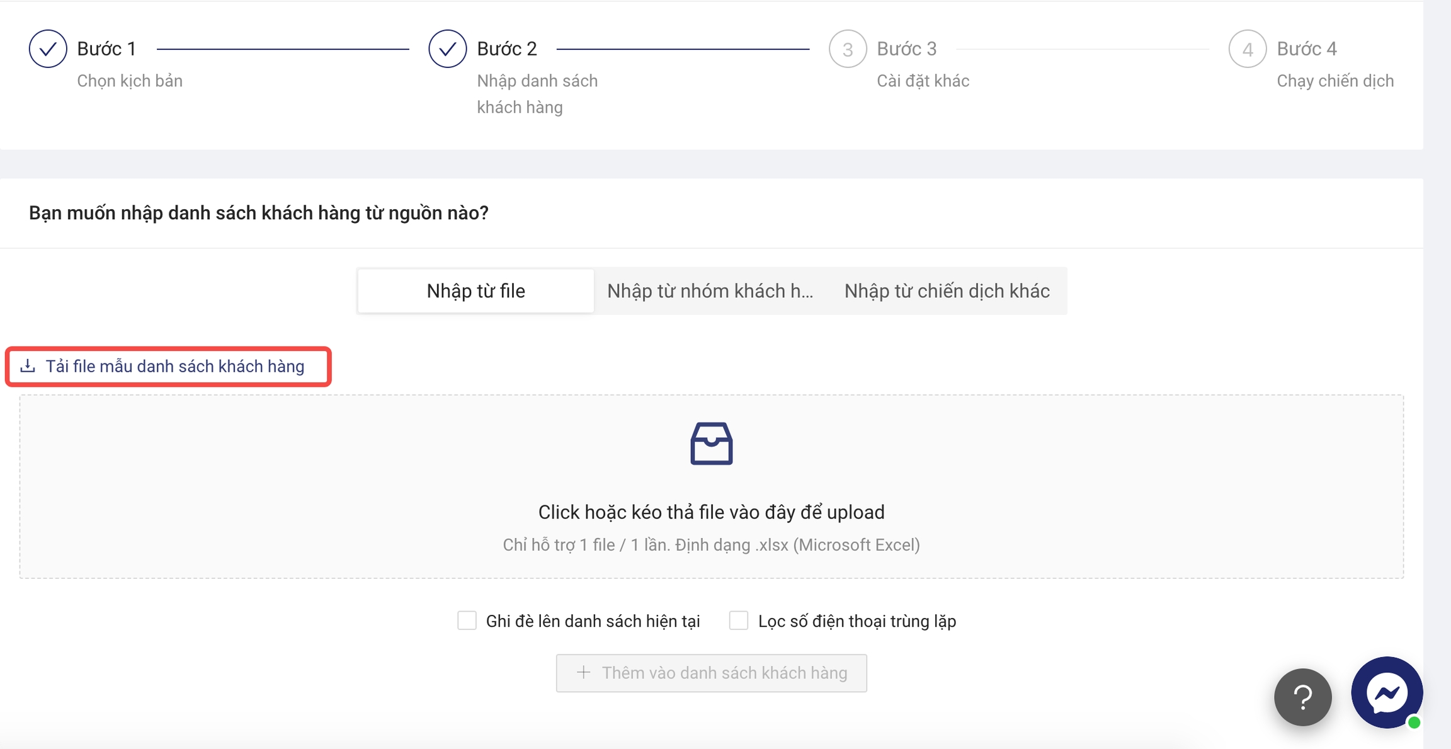The width and height of the screenshot is (1451, 749).
Task: Switch to Nhập từ chiến dịch khác tab
Action: point(947,291)
